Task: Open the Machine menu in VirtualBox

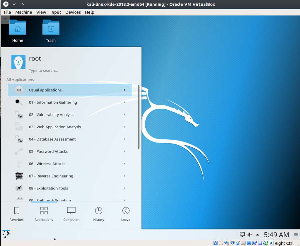Action: click(24, 12)
